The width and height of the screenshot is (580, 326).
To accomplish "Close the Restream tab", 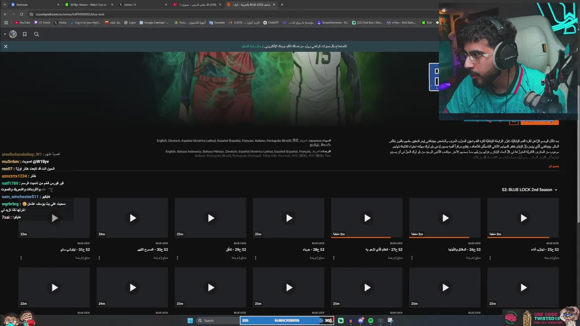I will [x=58, y=5].
